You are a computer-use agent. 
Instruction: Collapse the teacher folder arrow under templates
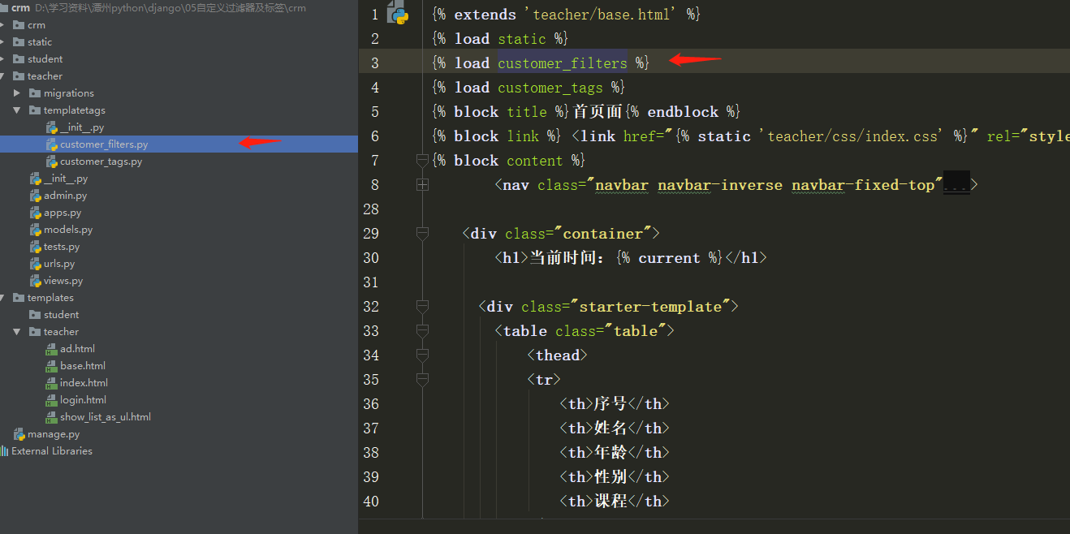(17, 332)
